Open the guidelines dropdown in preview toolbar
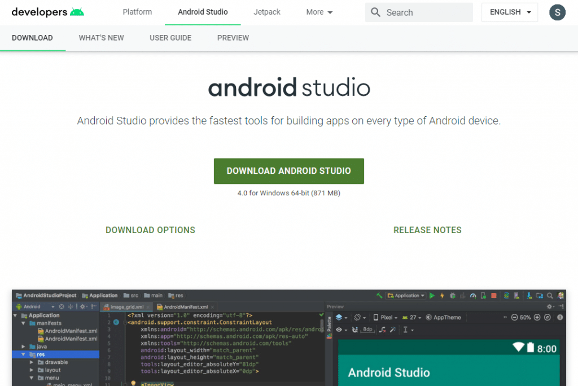The image size is (578, 386). [408, 330]
